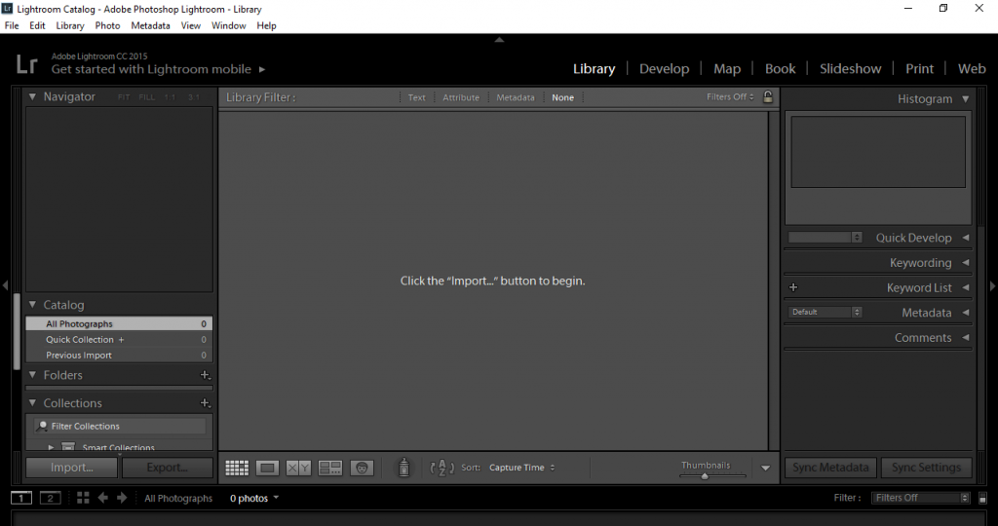Set navigator zoom to 3:1
Viewport: 998px width, 526px height.
tap(194, 97)
